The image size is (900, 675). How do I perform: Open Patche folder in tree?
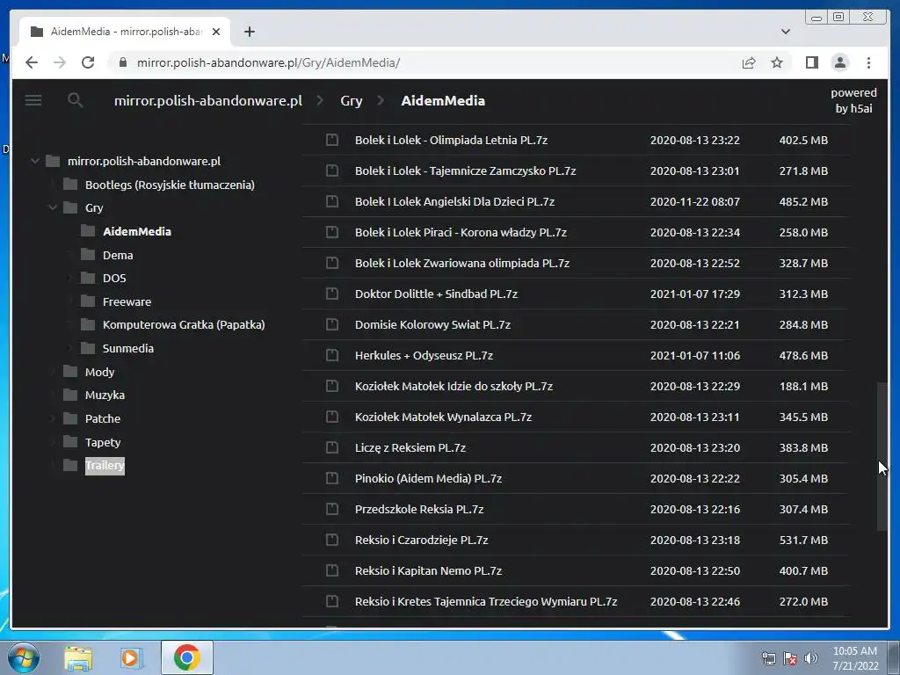103,418
